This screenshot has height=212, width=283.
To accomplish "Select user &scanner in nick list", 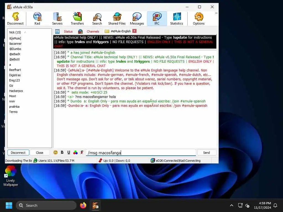I will [x=15, y=44].
